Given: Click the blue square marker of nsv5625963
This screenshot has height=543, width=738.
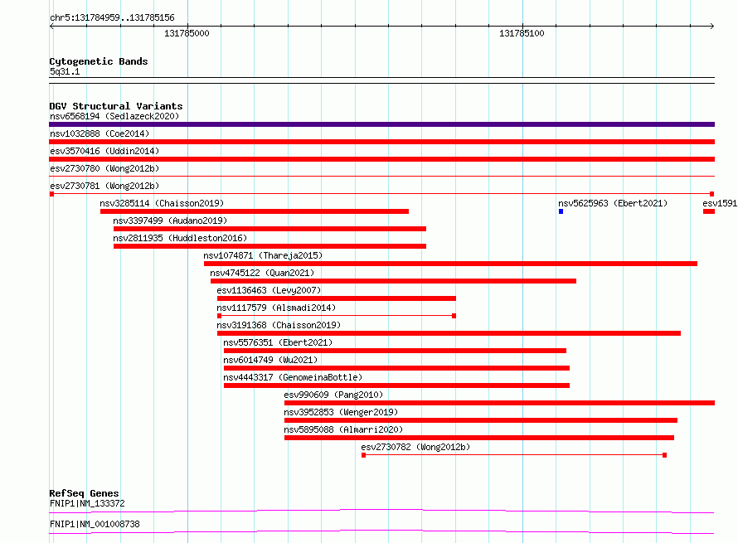Looking at the screenshot, I should coord(561,211).
